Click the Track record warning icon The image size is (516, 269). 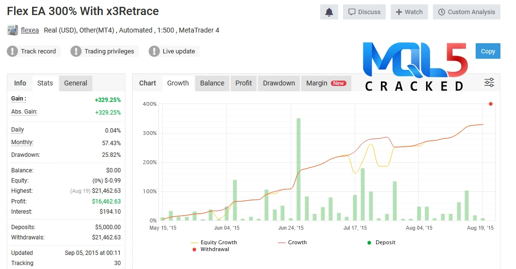[x=13, y=51]
